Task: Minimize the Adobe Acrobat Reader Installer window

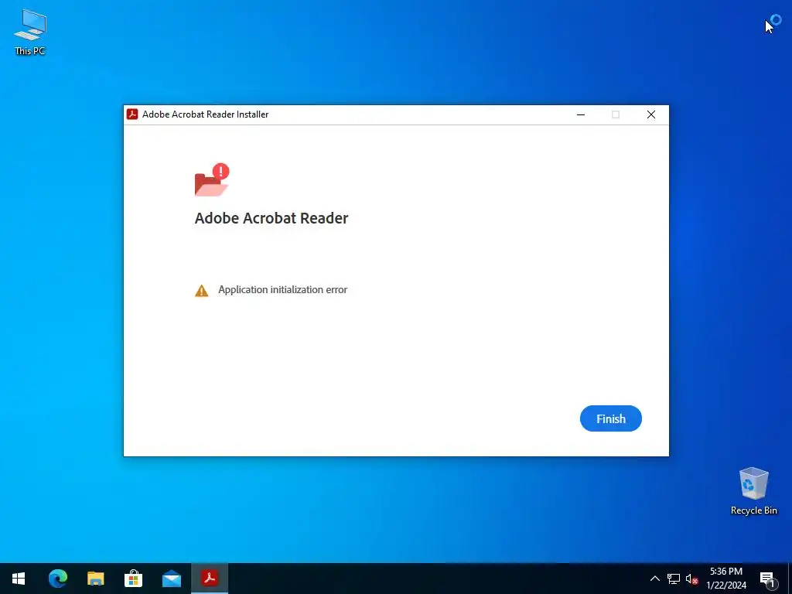Action: click(581, 114)
